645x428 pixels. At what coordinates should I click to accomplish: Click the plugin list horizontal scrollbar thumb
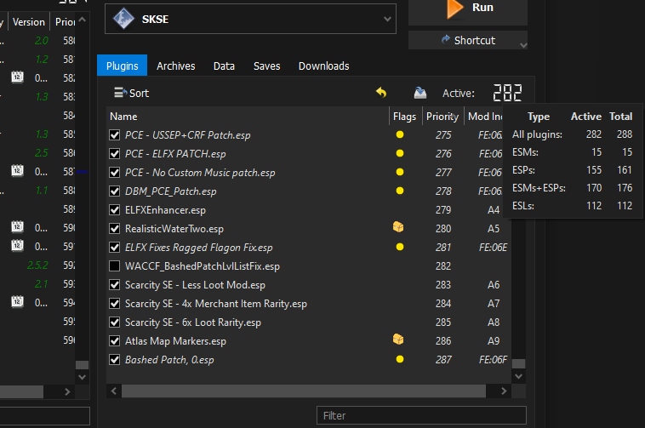coord(304,391)
